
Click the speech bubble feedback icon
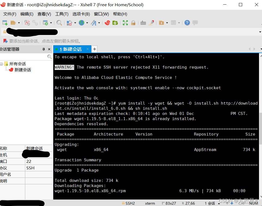[195, 23]
